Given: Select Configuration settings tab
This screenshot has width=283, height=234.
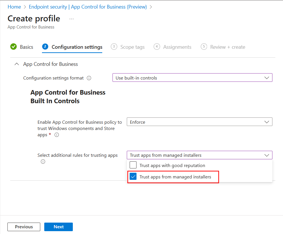Looking at the screenshot, I should coord(77,47).
